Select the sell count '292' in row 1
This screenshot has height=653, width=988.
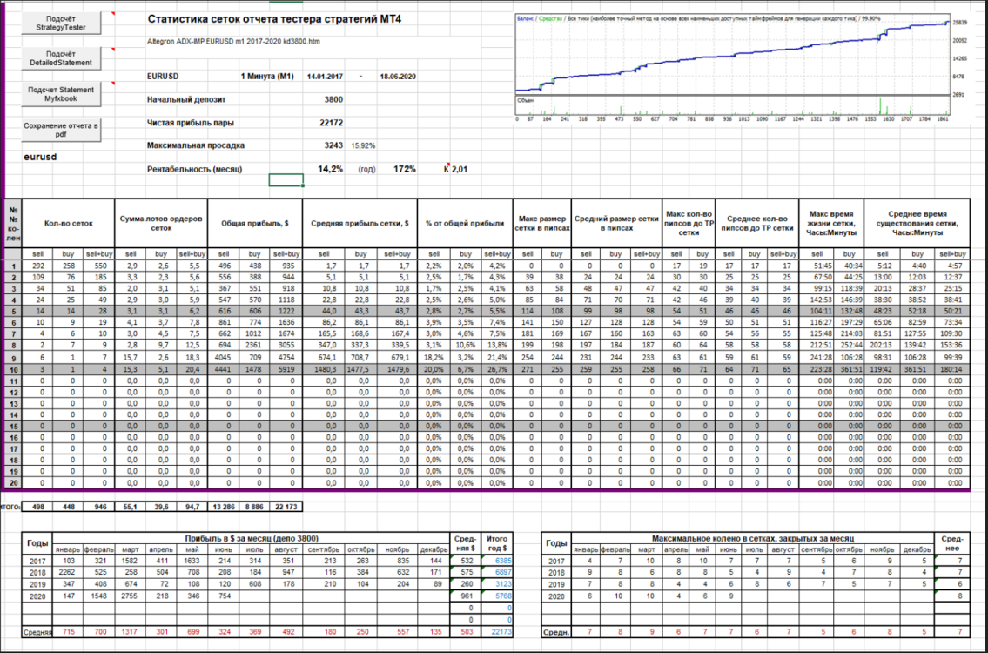tap(37, 266)
